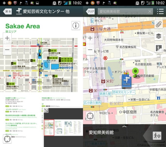The height and width of the screenshot is (147, 166).
Task: Open the left status bar picture notification icon
Action: click(x=37, y=3)
